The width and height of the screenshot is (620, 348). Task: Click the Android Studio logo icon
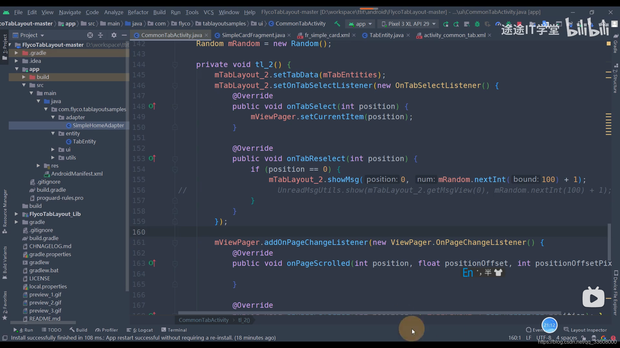point(6,12)
